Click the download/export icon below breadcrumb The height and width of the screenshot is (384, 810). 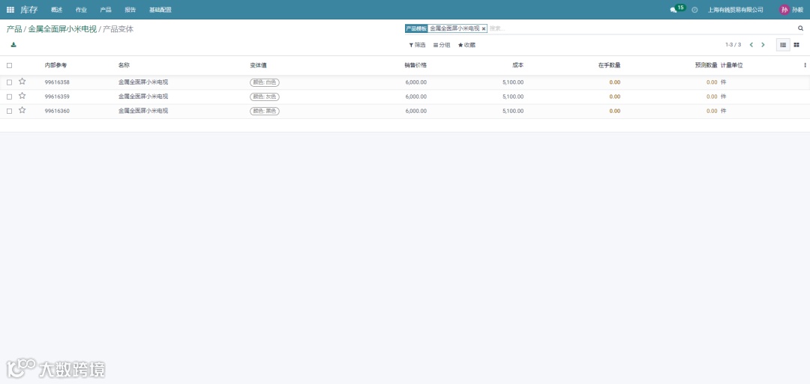(x=13, y=45)
